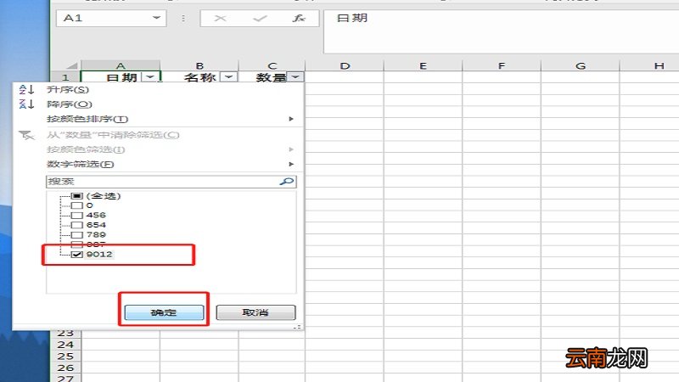The image size is (679, 382).
Task: Select column B header
Action: pos(199,66)
